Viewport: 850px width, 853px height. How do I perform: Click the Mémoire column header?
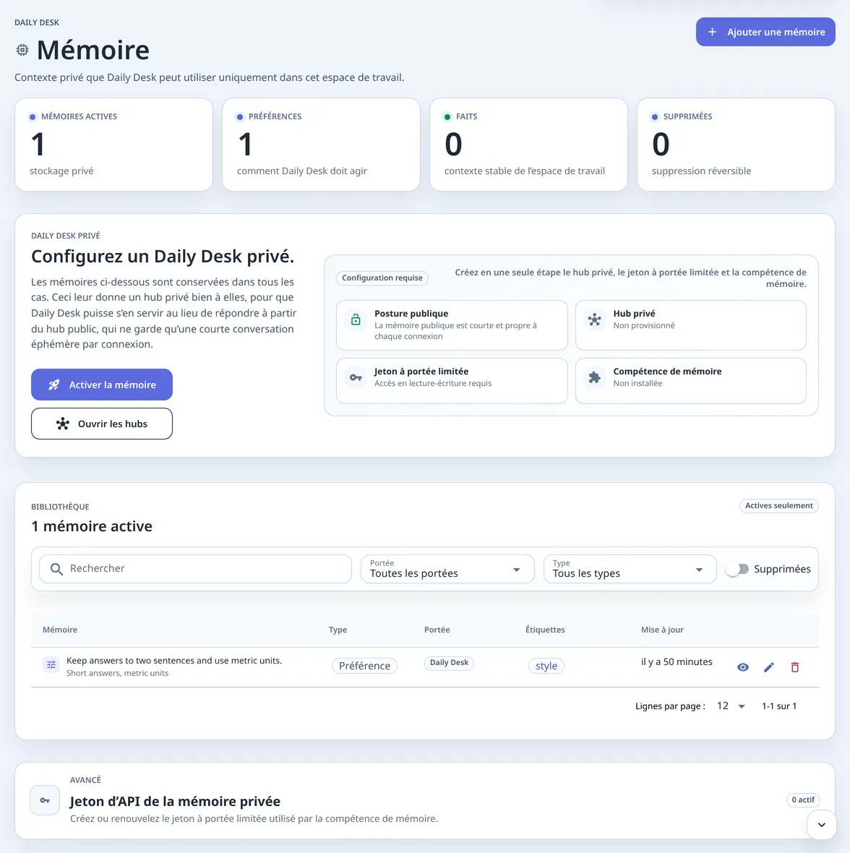tap(60, 630)
